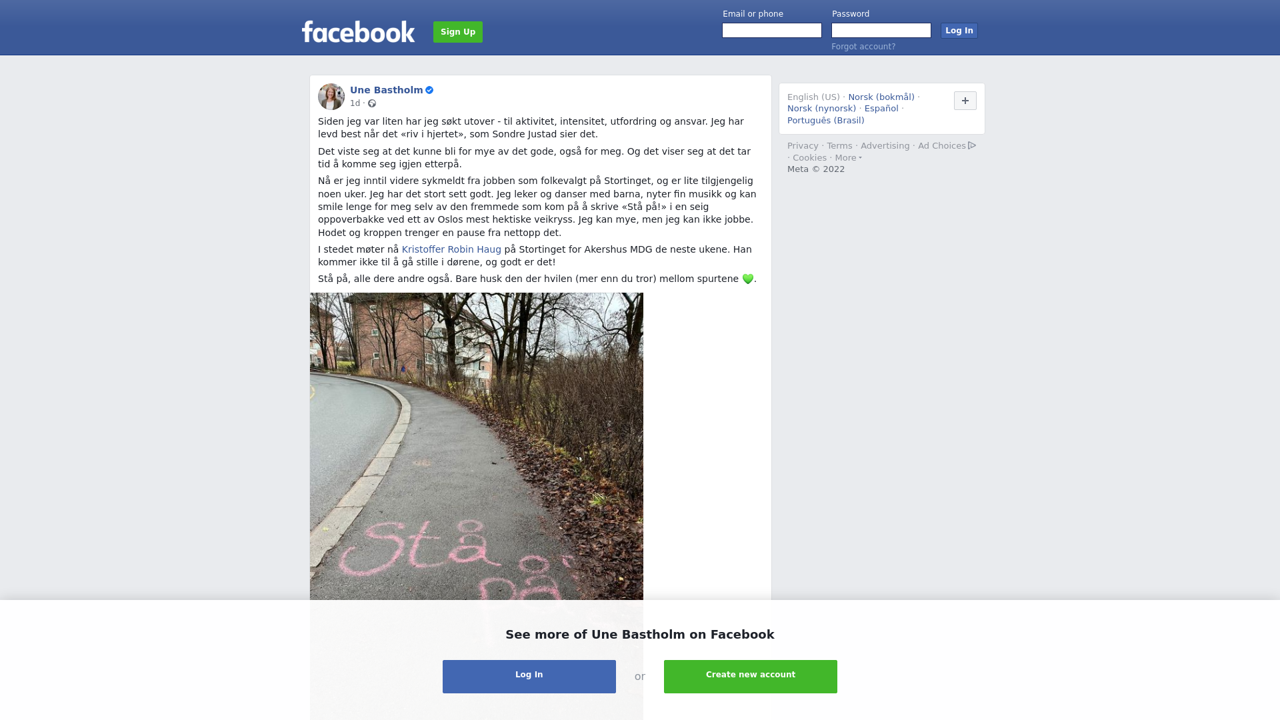
Task: Click the Ad Choices triangle icon
Action: coord(972,145)
